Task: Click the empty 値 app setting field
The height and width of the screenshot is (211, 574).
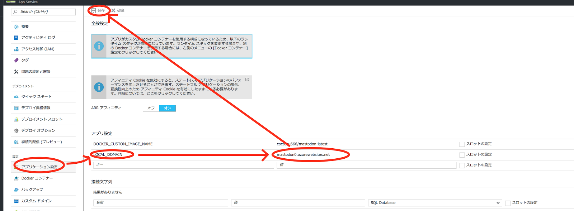Action: click(367, 165)
